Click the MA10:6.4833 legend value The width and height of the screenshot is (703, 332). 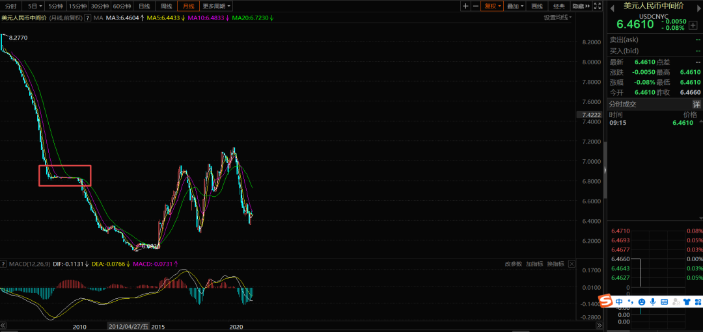[x=208, y=18]
